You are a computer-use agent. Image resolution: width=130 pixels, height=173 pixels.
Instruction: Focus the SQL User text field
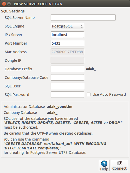click(x=67, y=86)
